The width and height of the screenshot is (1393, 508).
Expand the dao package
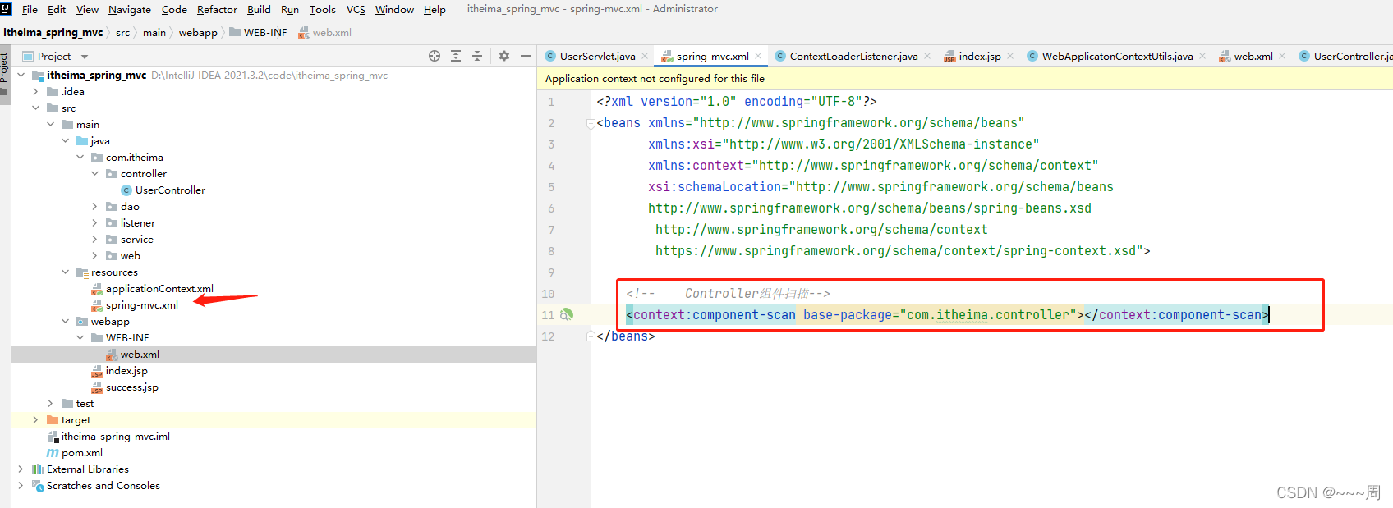[x=94, y=206]
